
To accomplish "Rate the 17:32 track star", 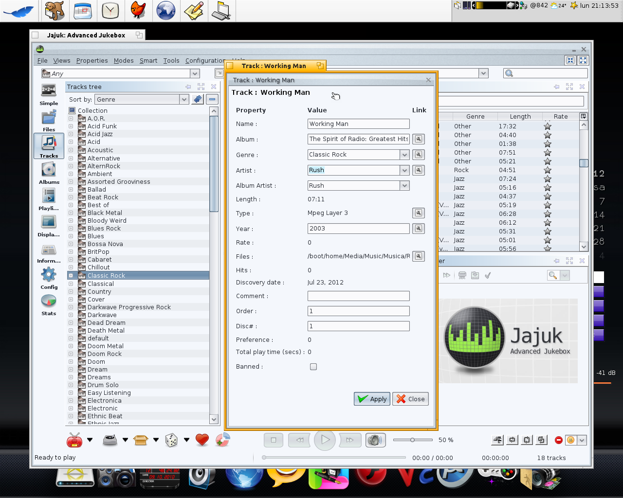I will 548,126.
